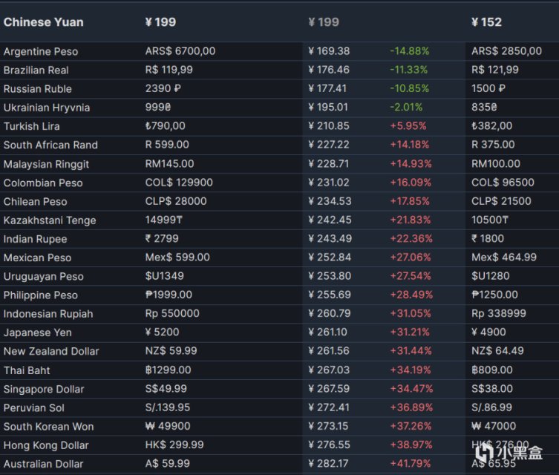Select Chilean Peso currency name
This screenshot has width=559, height=475.
(36, 202)
